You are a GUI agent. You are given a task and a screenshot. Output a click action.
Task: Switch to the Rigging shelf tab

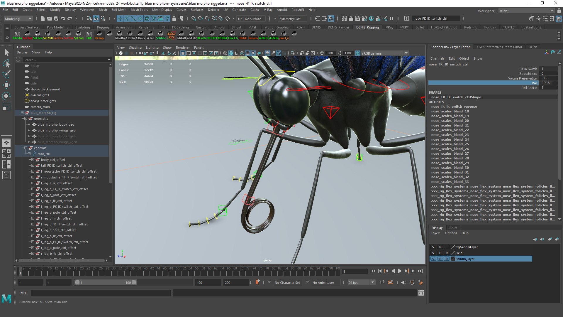click(x=103, y=27)
